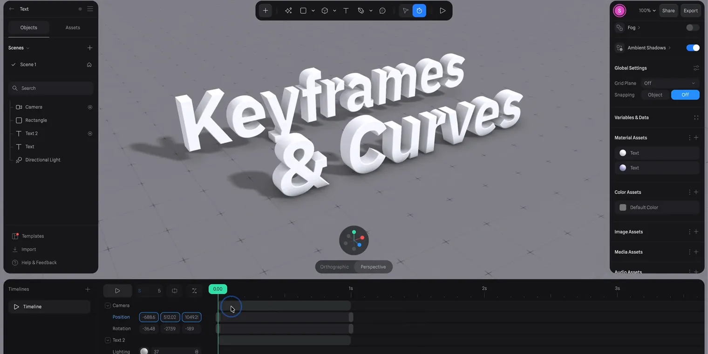The width and height of the screenshot is (708, 354).
Task: Switch to the Assets tab
Action: (x=72, y=27)
